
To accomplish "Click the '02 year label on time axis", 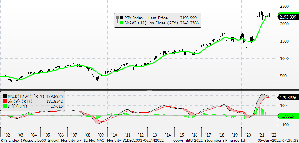I will point(7,135).
